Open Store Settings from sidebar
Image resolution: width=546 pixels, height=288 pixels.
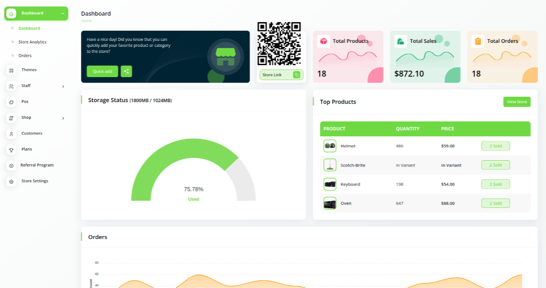35,181
